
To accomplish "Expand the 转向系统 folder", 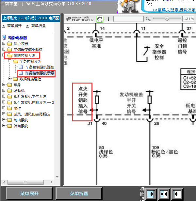I will coord(4,126).
